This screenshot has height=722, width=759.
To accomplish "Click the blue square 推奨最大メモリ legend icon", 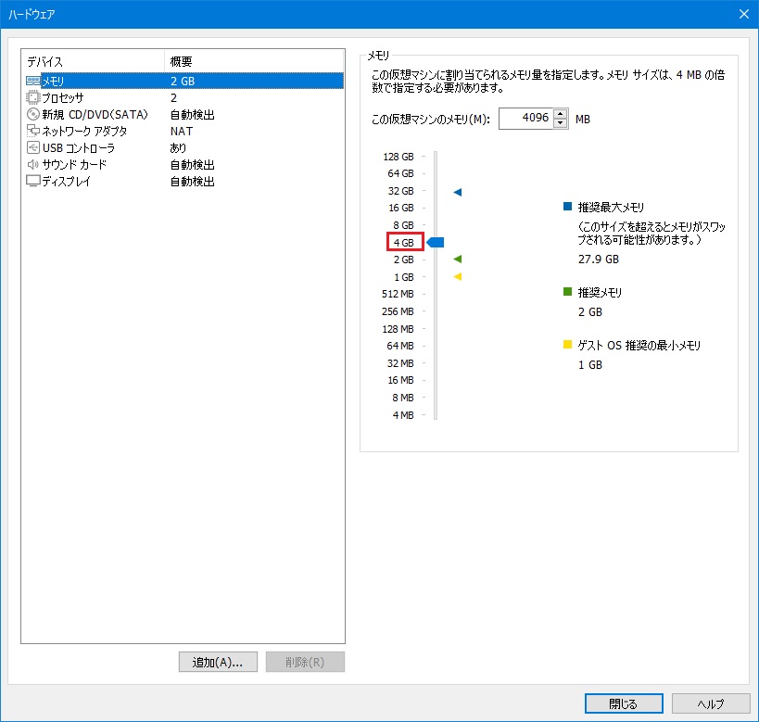I will [568, 207].
